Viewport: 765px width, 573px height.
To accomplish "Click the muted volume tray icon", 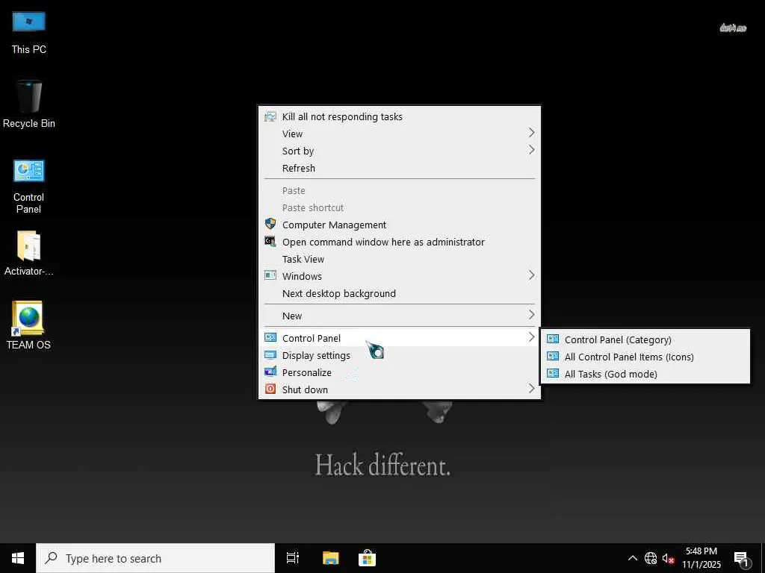I will click(668, 558).
